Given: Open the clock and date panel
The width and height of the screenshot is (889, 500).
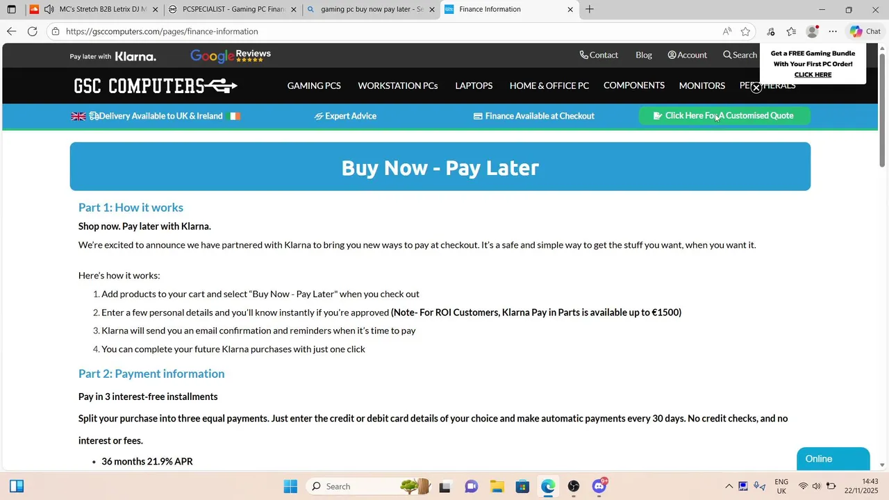Looking at the screenshot, I should coord(861,486).
